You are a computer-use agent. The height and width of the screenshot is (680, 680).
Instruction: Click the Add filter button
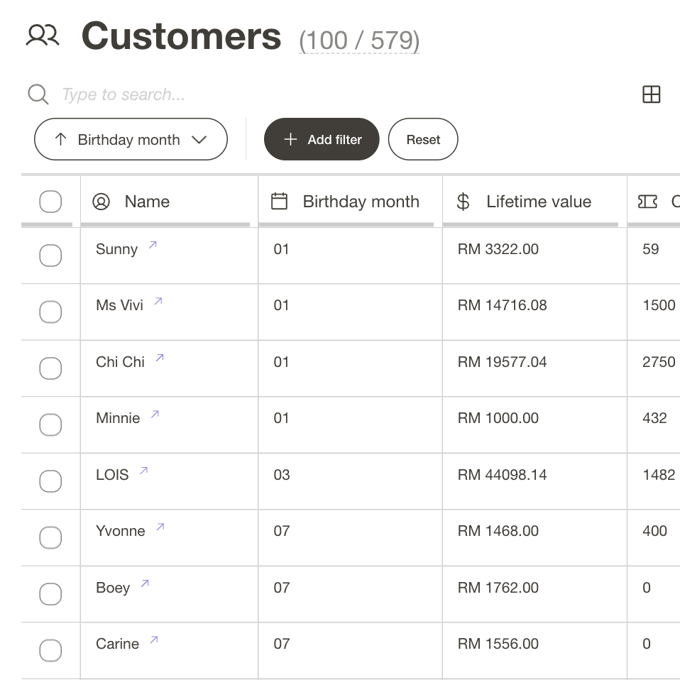pos(322,139)
